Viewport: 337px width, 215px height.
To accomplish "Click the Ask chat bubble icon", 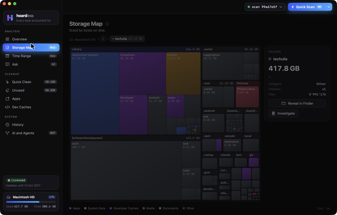I will point(7,64).
